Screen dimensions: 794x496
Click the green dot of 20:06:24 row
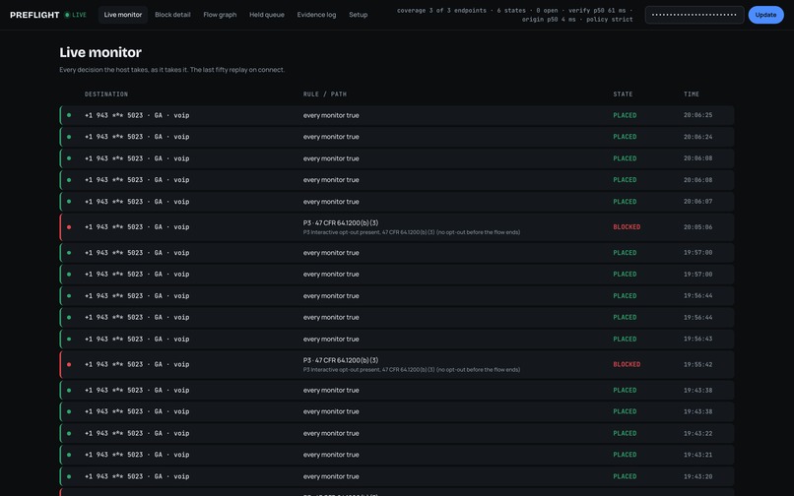click(69, 137)
